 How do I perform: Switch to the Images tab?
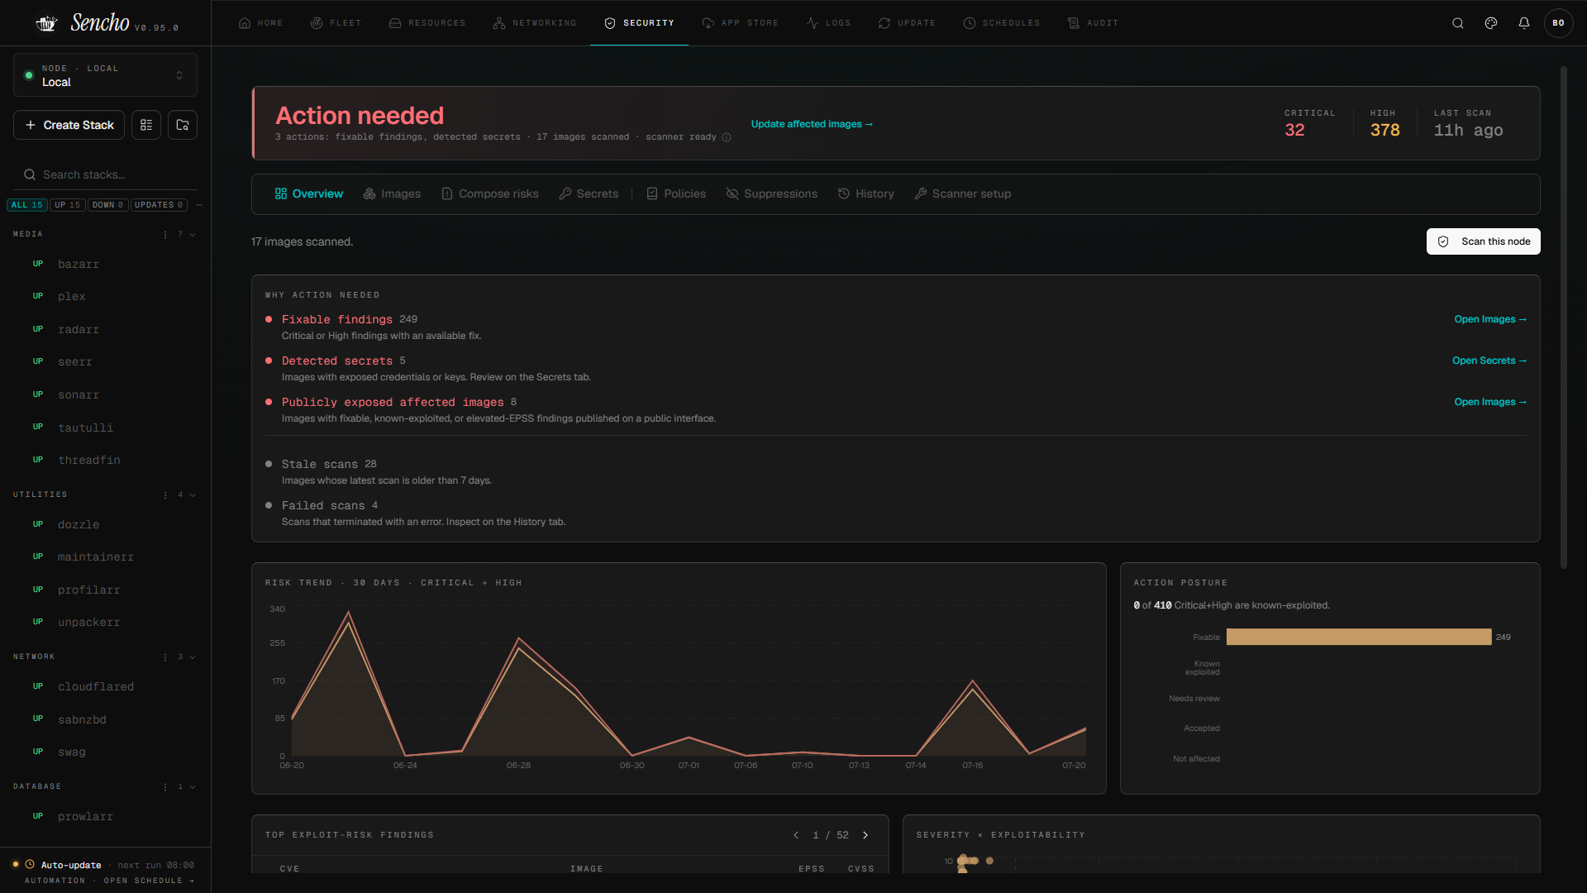392,194
